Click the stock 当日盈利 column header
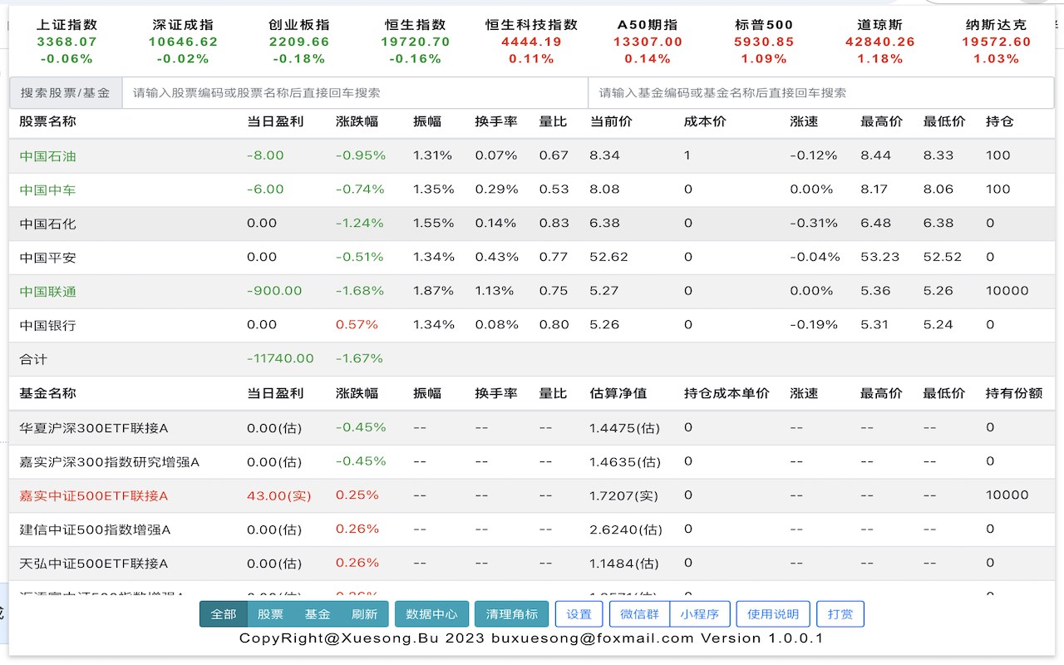The image size is (1064, 665). (275, 121)
